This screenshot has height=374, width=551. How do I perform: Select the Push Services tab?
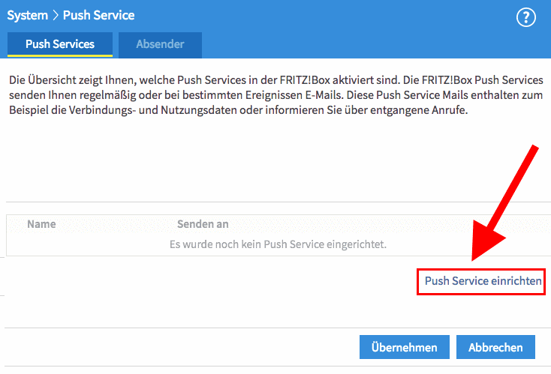click(60, 44)
